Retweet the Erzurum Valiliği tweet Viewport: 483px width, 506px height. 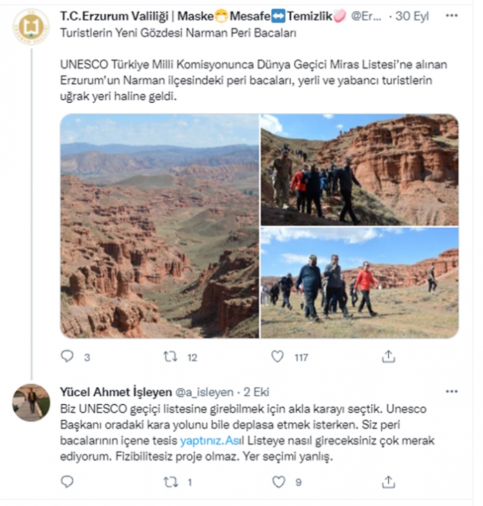(x=170, y=357)
